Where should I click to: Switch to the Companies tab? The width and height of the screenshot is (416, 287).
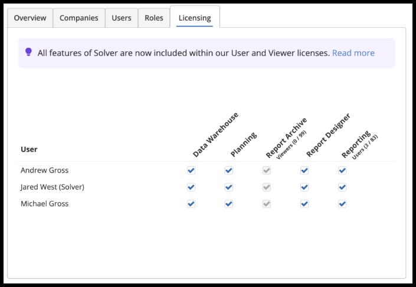pyautogui.click(x=79, y=18)
